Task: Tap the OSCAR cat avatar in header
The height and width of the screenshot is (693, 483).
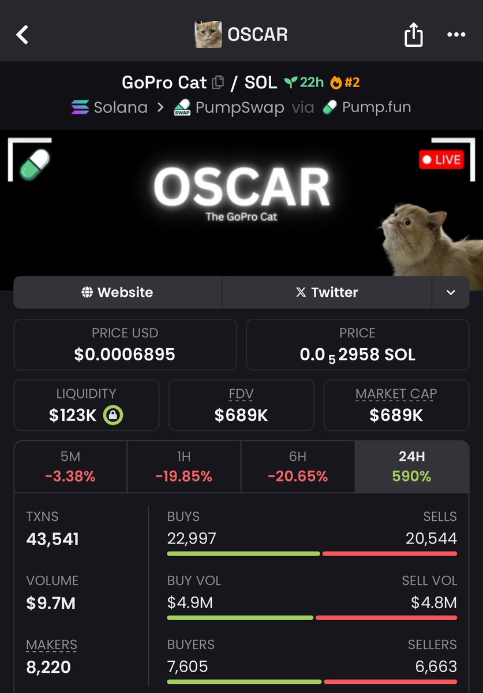Action: 208,35
